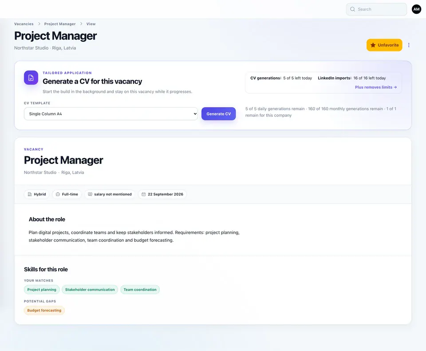Click the VACANCY label in the card
The image size is (426, 351).
(x=34, y=149)
